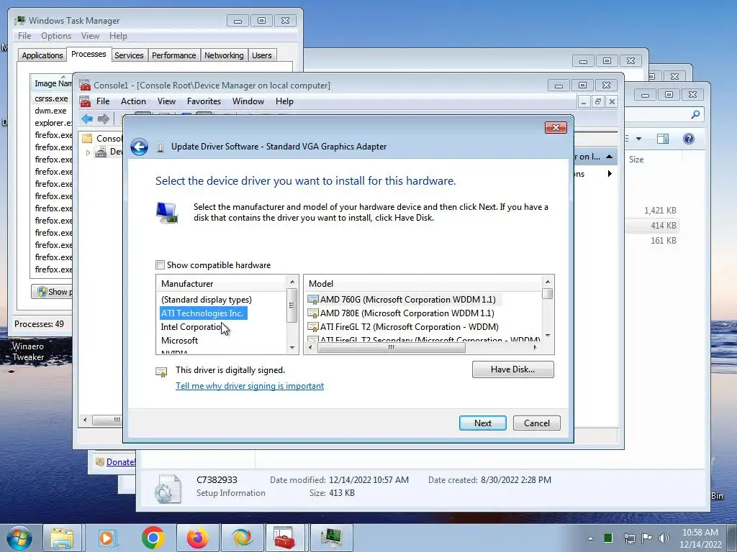This screenshot has height=552, width=737.
Task: Click Console1 toolbox icon in menu bar
Action: pyautogui.click(x=85, y=101)
